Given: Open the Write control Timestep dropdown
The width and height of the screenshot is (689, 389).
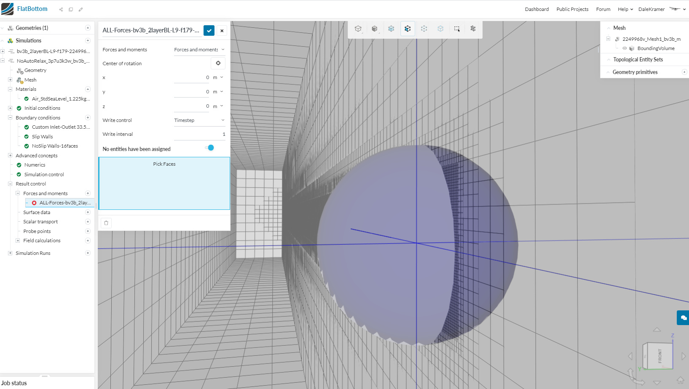Looking at the screenshot, I should [199, 120].
